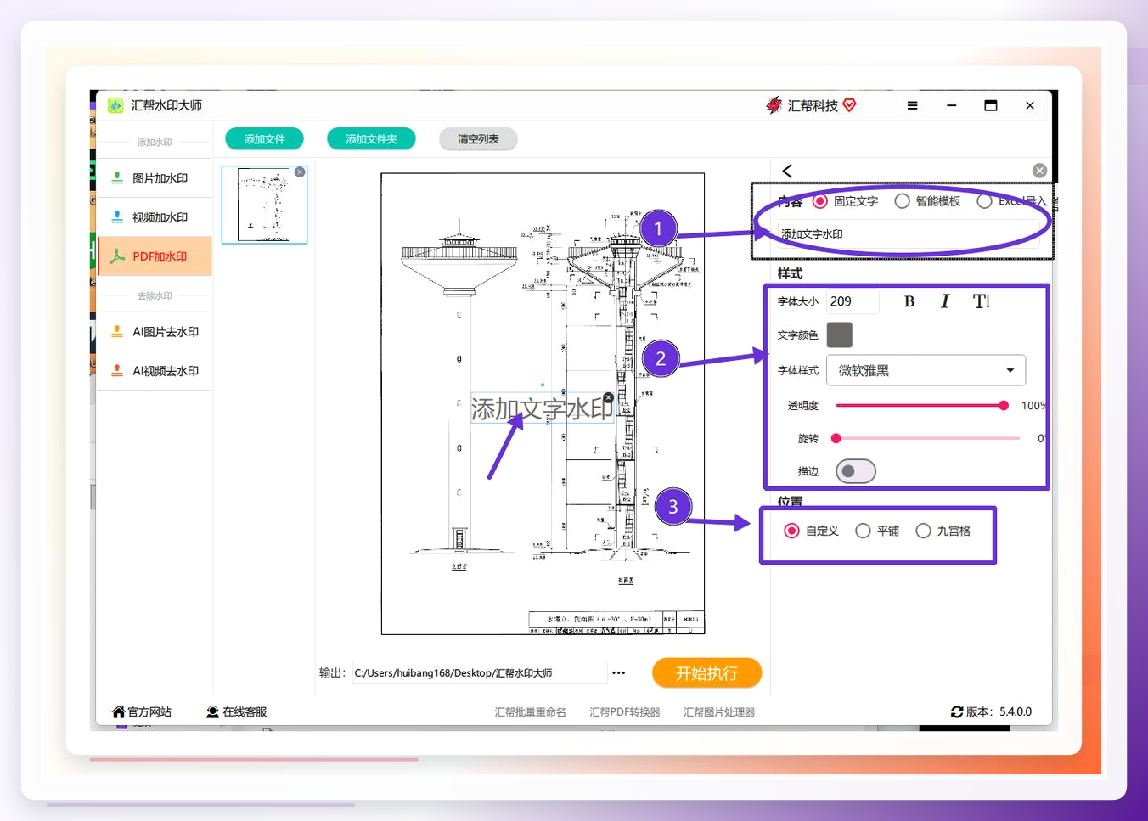The height and width of the screenshot is (821, 1148).
Task: Click the 旋转 rotation slider handle
Action: point(836,438)
